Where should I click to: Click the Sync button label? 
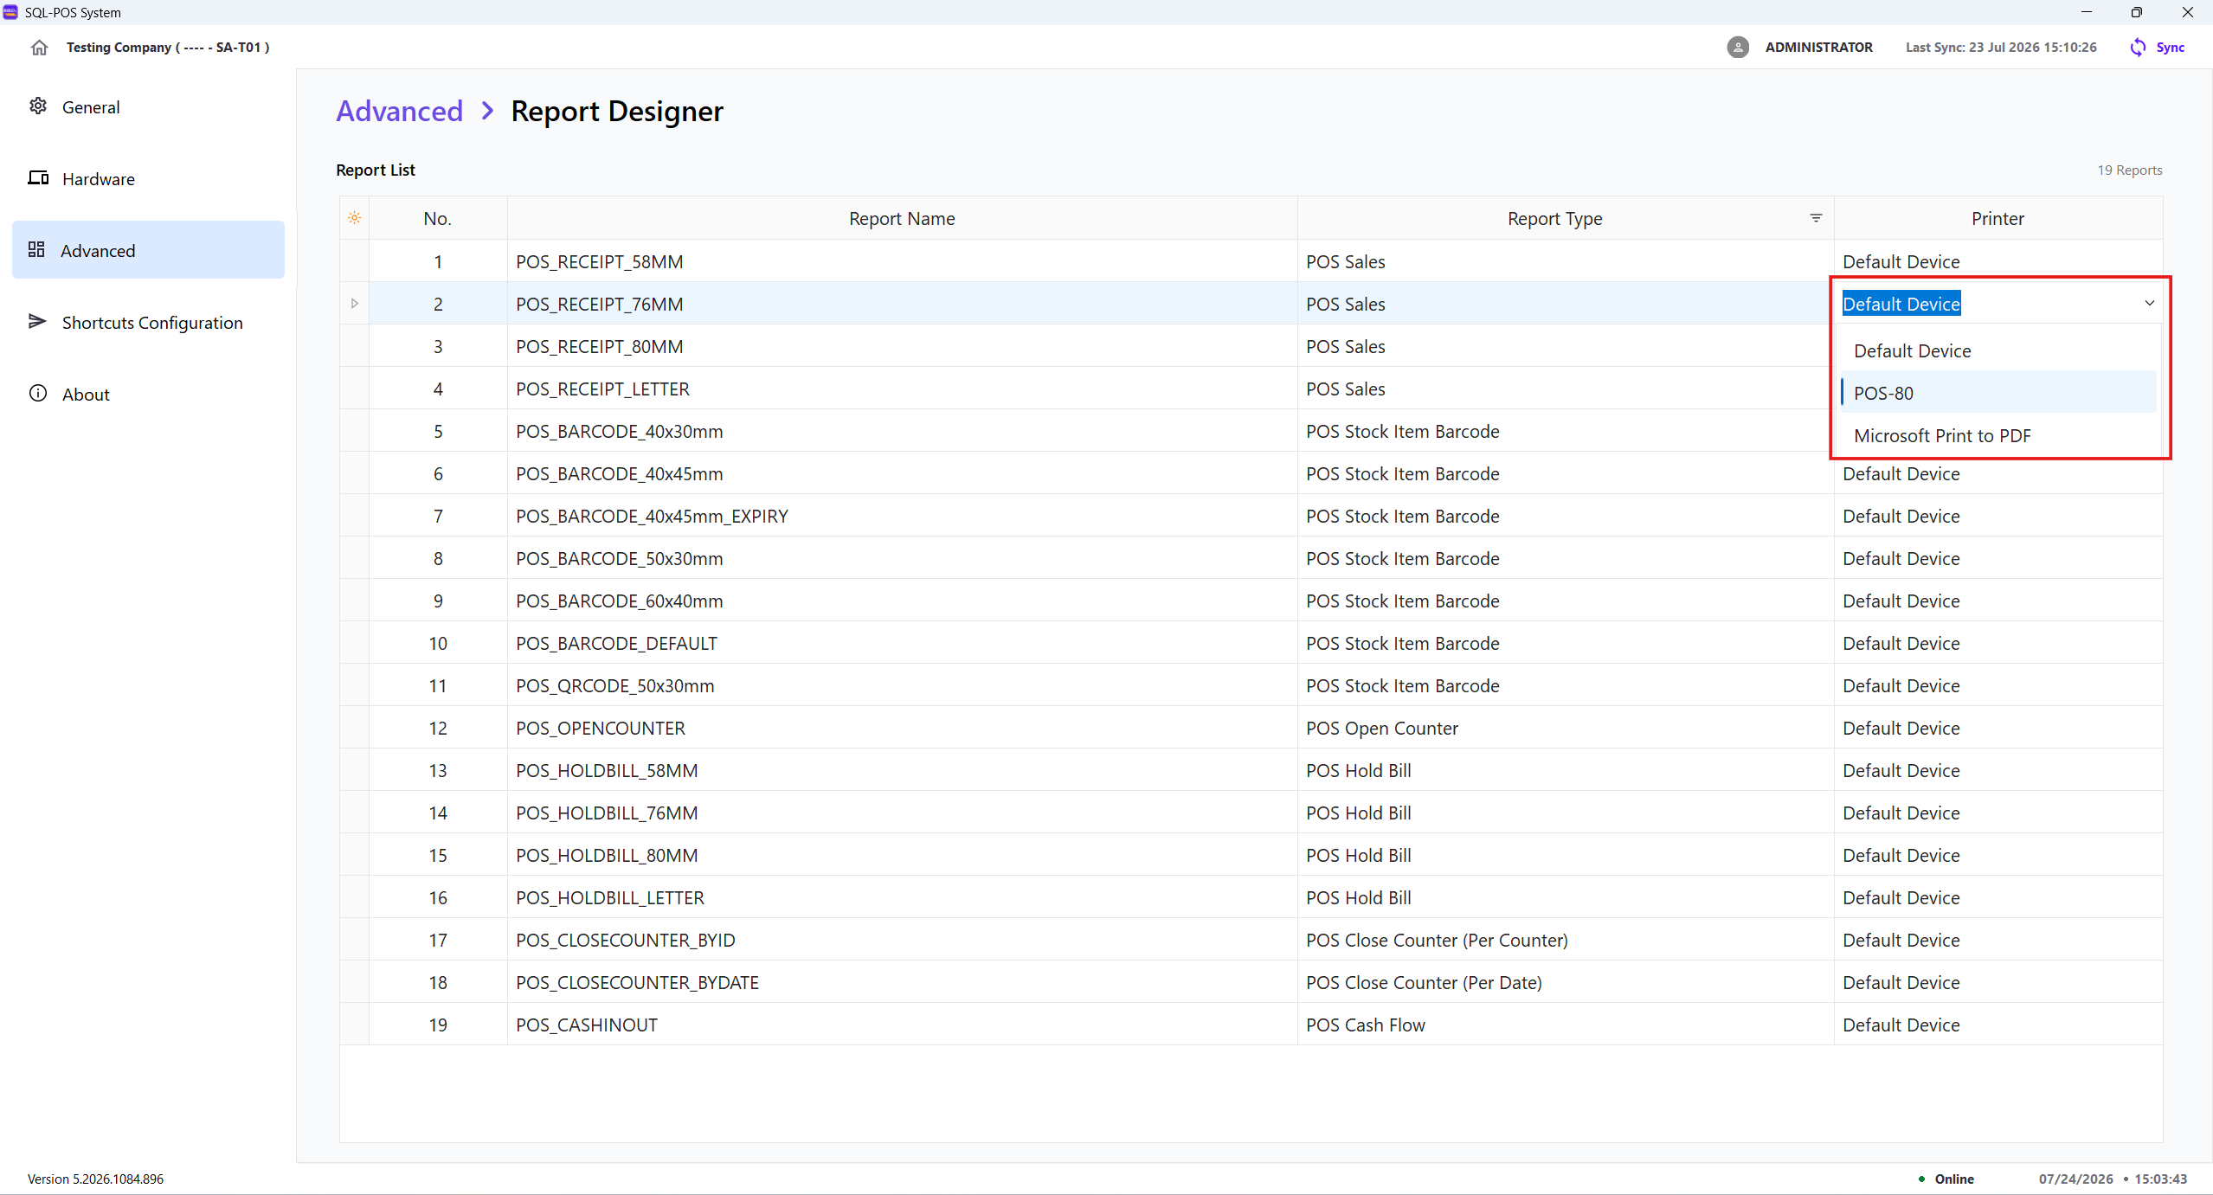coord(2170,48)
